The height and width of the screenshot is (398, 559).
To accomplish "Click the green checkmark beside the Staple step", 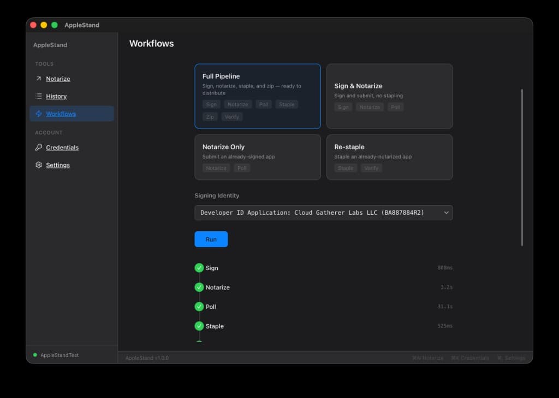I will pos(199,326).
